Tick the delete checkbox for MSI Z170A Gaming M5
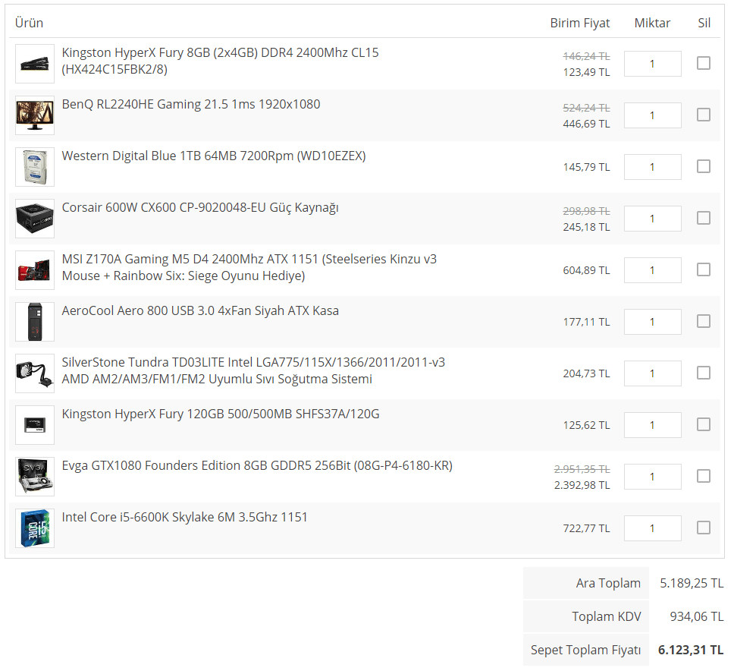 pyautogui.click(x=703, y=269)
